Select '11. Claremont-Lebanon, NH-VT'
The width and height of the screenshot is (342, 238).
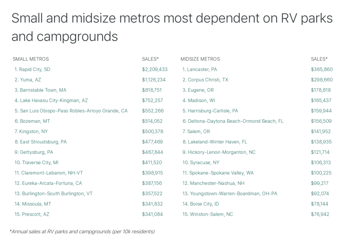point(49,173)
